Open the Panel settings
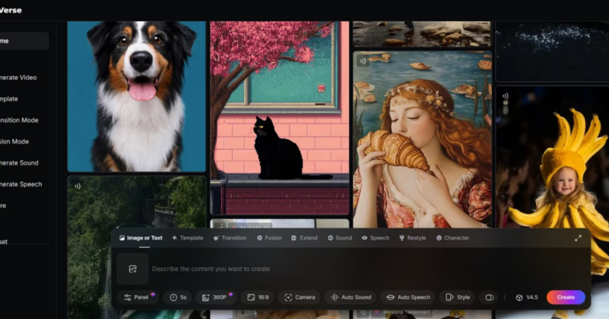The height and width of the screenshot is (319, 609). click(137, 297)
